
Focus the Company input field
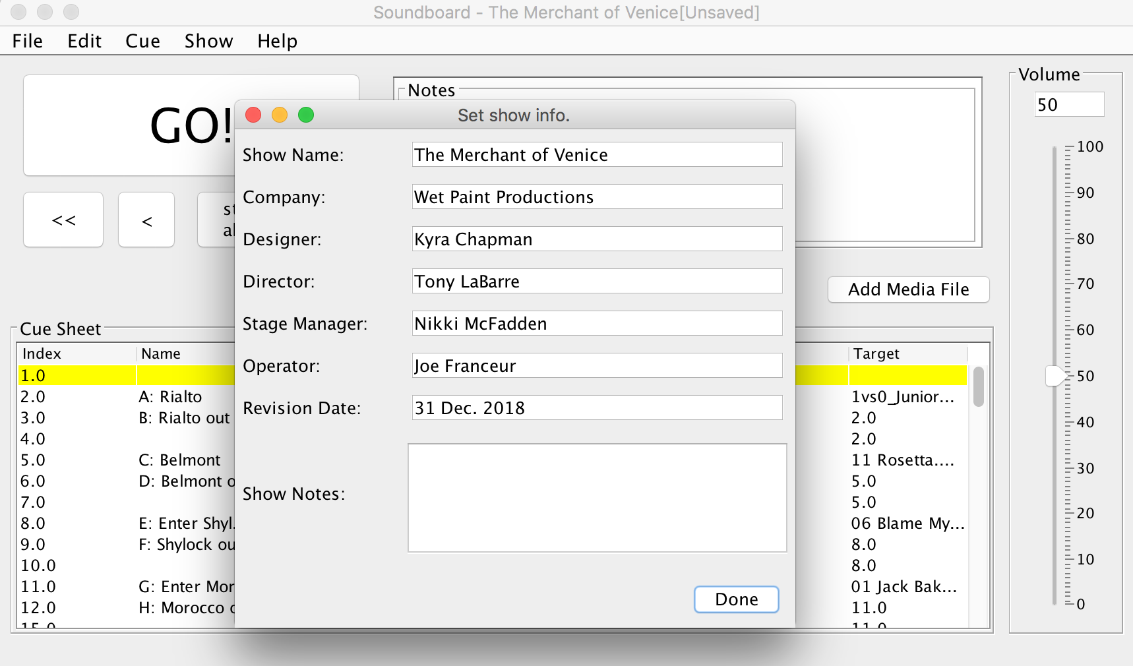point(597,197)
